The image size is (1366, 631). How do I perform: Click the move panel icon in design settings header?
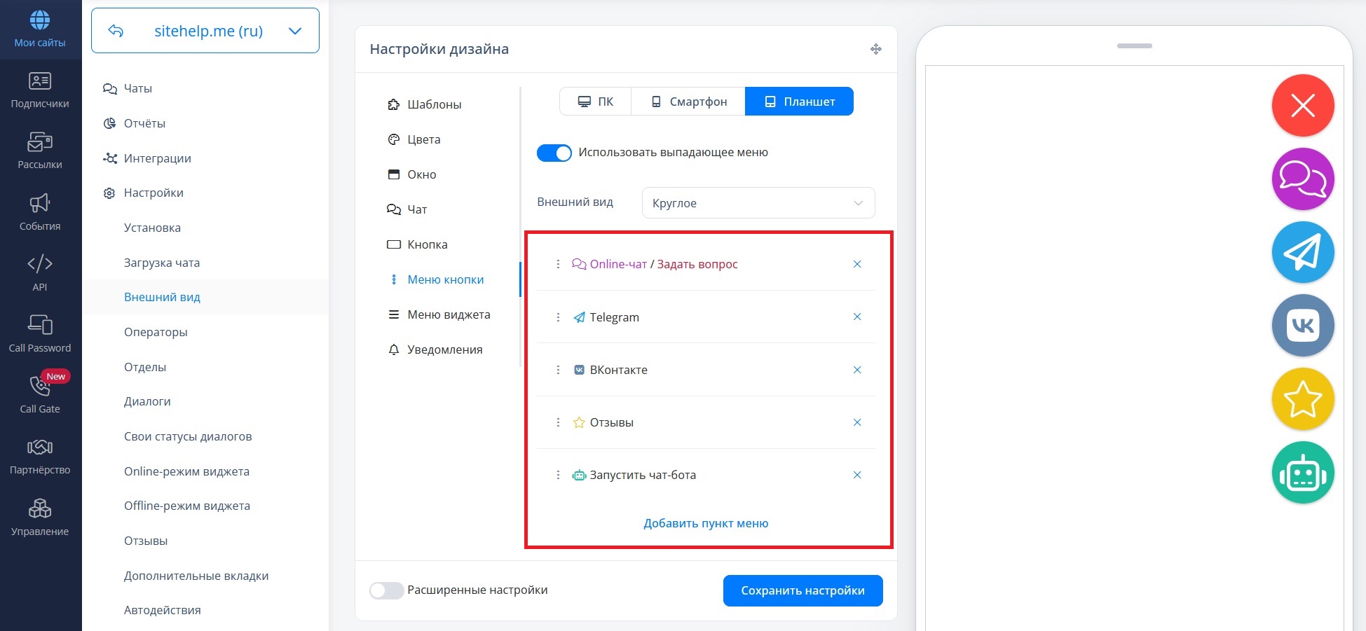(875, 49)
